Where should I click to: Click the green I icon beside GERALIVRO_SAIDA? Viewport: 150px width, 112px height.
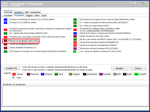click(x=75, y=20)
